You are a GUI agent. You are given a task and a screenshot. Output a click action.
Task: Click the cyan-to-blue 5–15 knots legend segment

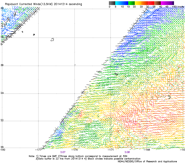122,3
